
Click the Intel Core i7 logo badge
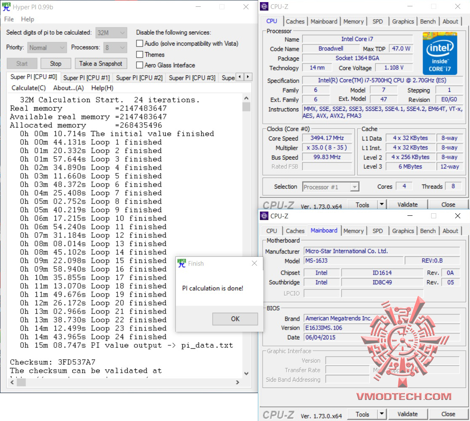[440, 53]
